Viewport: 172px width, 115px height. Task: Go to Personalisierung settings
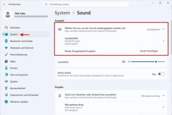26,54
